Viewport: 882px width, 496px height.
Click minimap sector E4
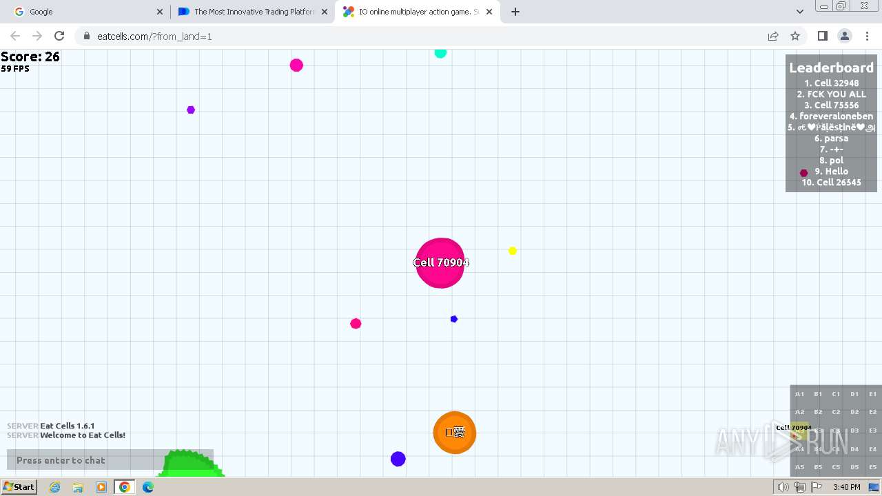pos(872,449)
